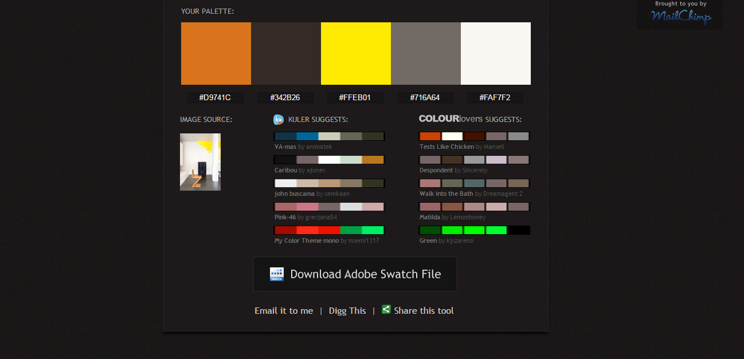The height and width of the screenshot is (359, 744).
Task: Click the swatch file icon on download button
Action: (x=276, y=274)
